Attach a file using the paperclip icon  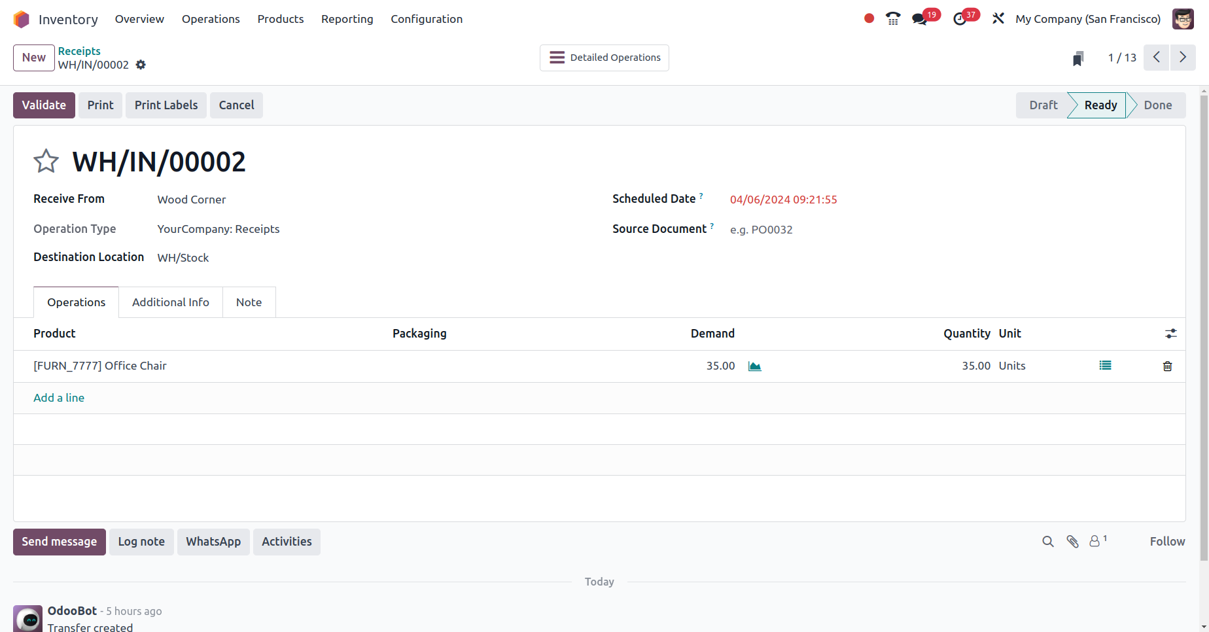(1072, 542)
